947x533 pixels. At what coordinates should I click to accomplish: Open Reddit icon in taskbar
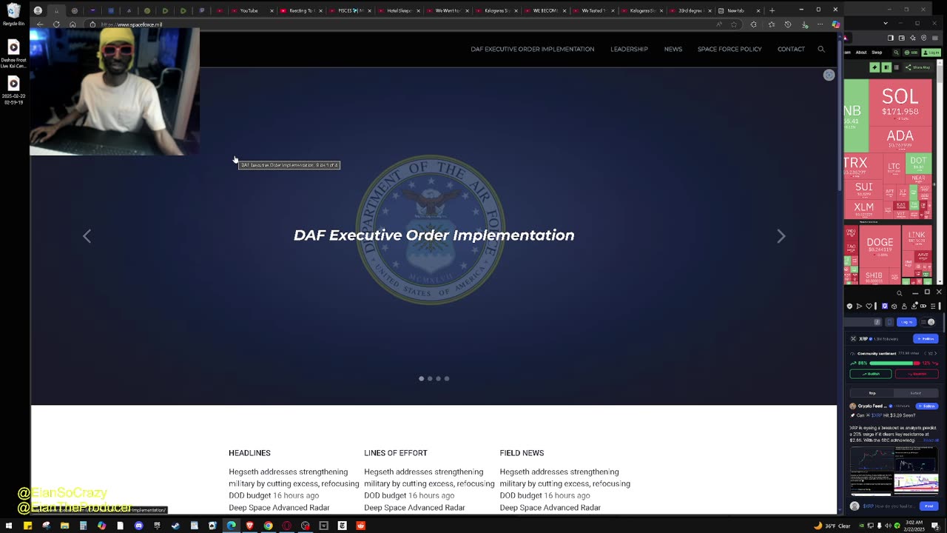point(360,526)
